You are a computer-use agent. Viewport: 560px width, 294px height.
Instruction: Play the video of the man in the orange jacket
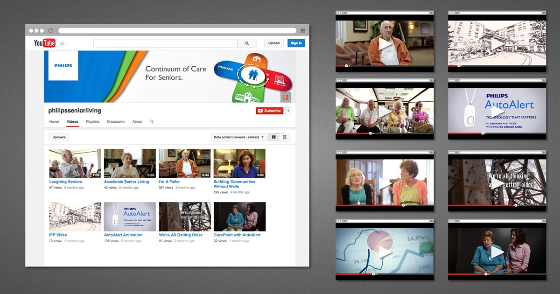pos(385,44)
